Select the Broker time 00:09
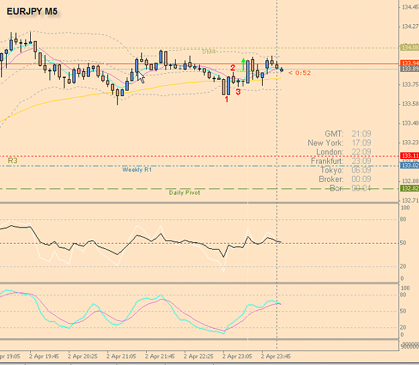The width and height of the screenshot is (419, 365). 361,179
